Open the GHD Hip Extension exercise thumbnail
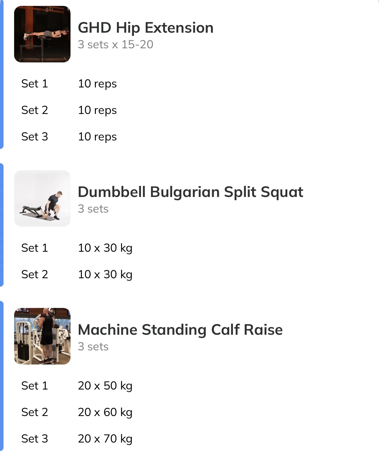Image resolution: width=379 pixels, height=469 pixels. (x=42, y=34)
